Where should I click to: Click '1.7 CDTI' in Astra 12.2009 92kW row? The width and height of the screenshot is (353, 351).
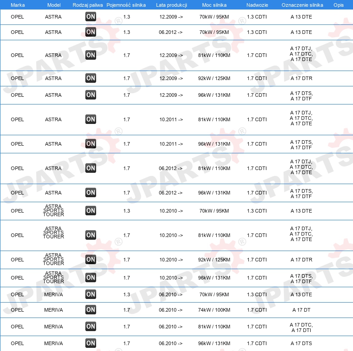(x=257, y=78)
